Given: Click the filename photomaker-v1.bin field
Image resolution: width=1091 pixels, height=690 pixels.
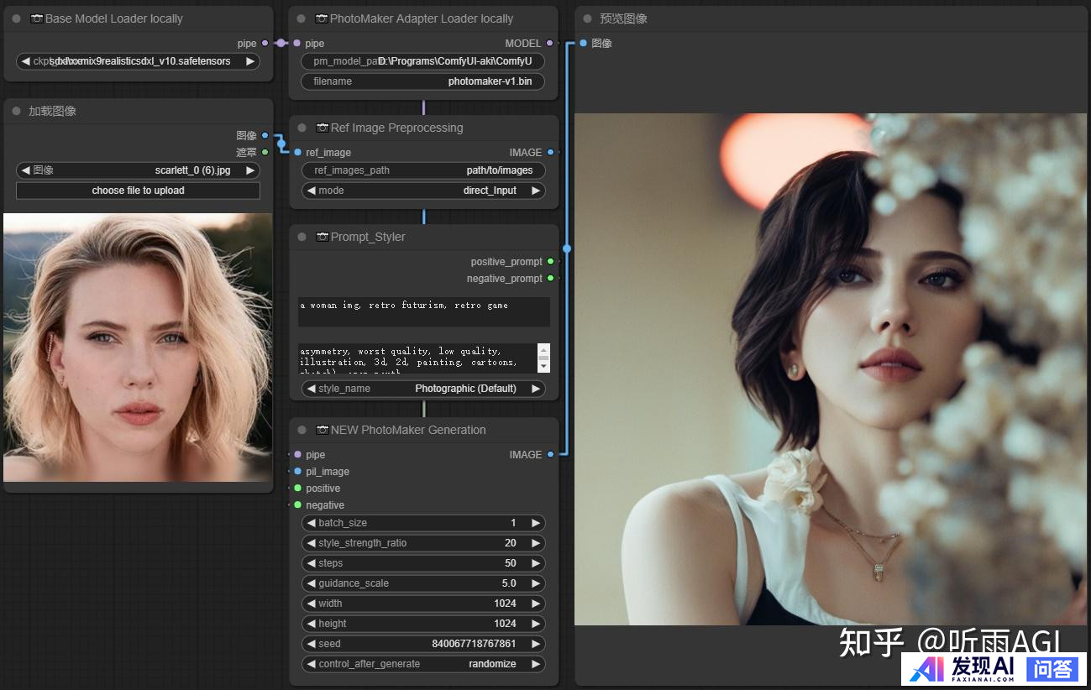Looking at the screenshot, I should click(x=423, y=81).
